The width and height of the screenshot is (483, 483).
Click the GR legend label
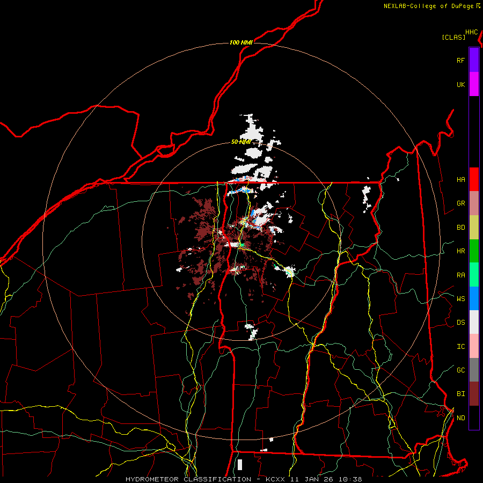coord(460,203)
